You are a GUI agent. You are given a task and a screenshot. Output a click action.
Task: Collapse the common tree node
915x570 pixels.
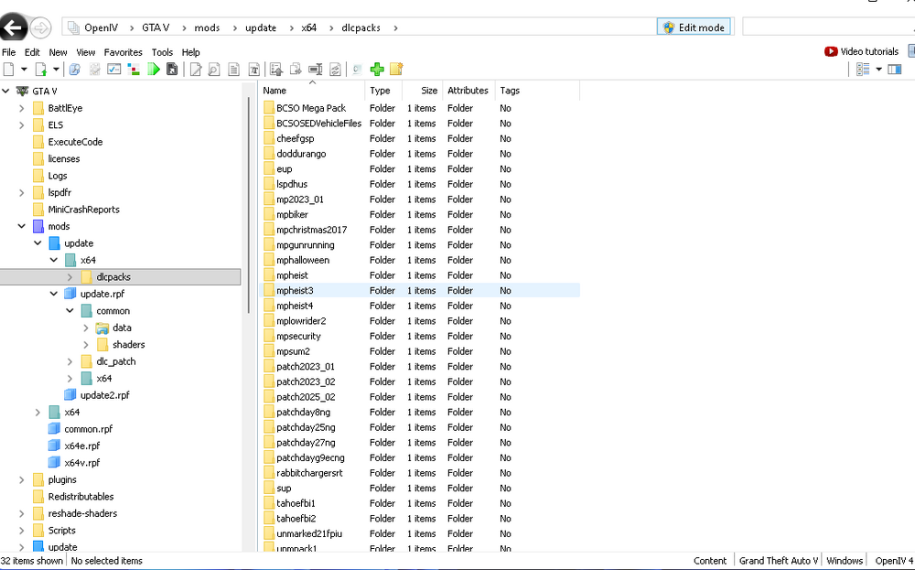pos(70,311)
